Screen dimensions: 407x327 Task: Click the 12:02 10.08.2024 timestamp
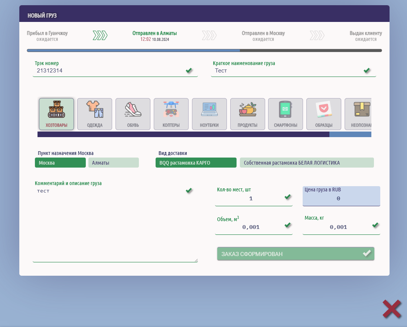tap(155, 39)
